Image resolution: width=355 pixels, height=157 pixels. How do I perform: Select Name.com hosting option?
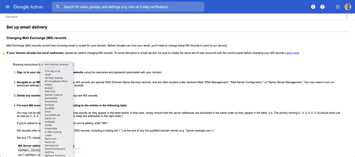coord(51,139)
